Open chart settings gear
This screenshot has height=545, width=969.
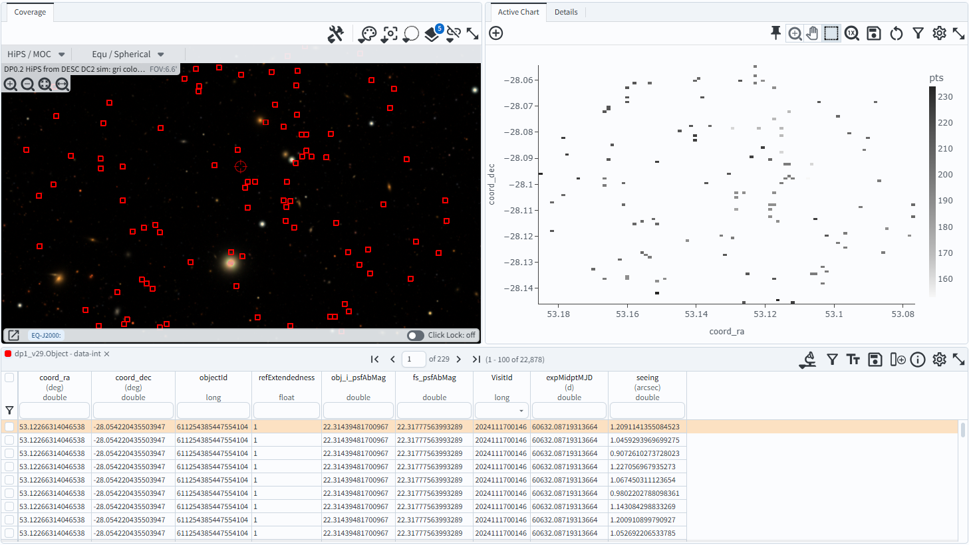point(939,33)
